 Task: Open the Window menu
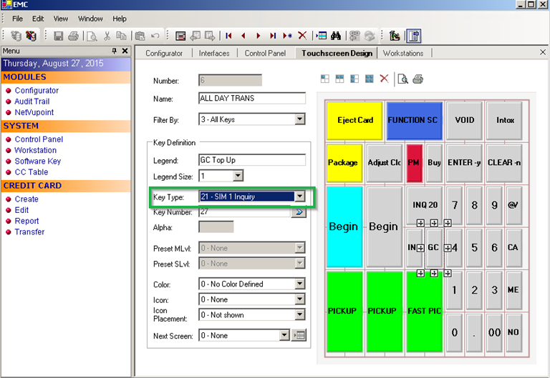[90, 19]
